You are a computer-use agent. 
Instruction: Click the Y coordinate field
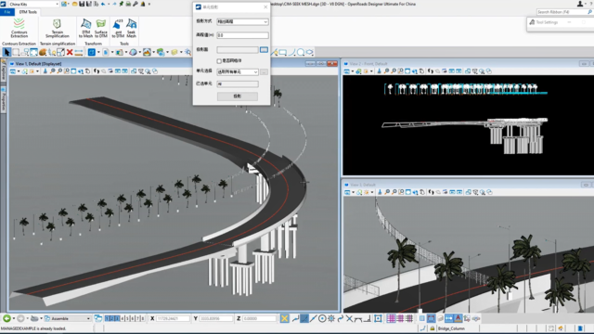click(215, 318)
